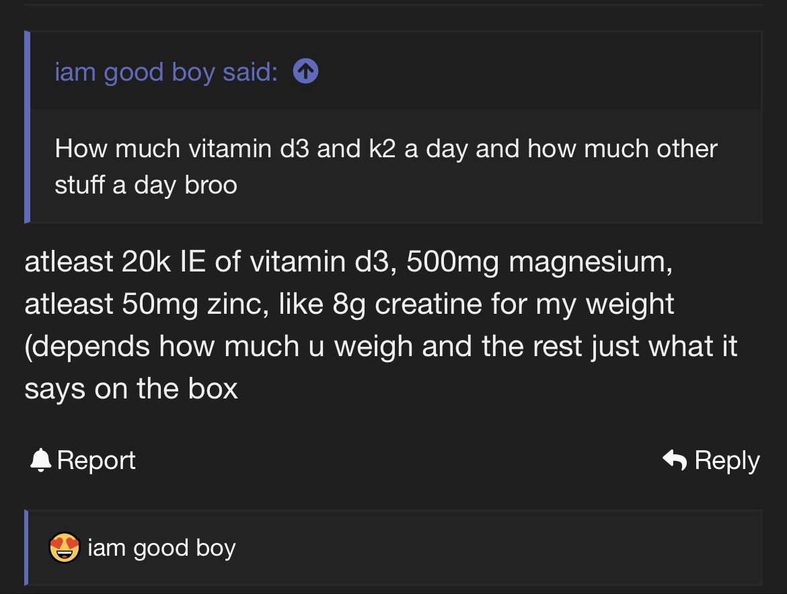Click empty space in the quote header

coord(538,71)
